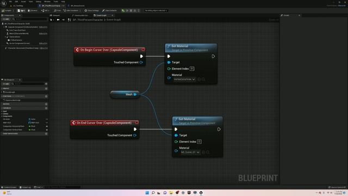The height and width of the screenshot is (196, 348).
Task: Open the Window menu
Action: click(47, 2)
